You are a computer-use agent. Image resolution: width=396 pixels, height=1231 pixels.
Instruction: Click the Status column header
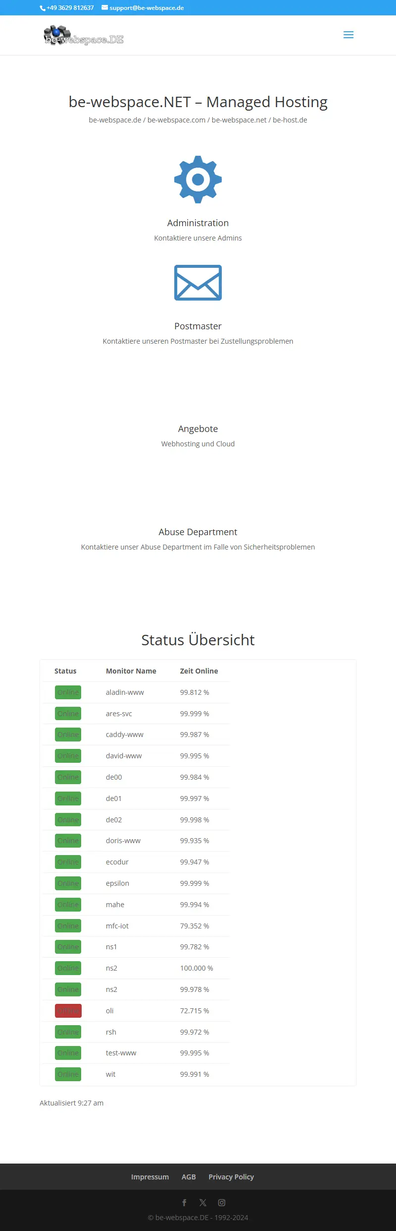[65, 671]
